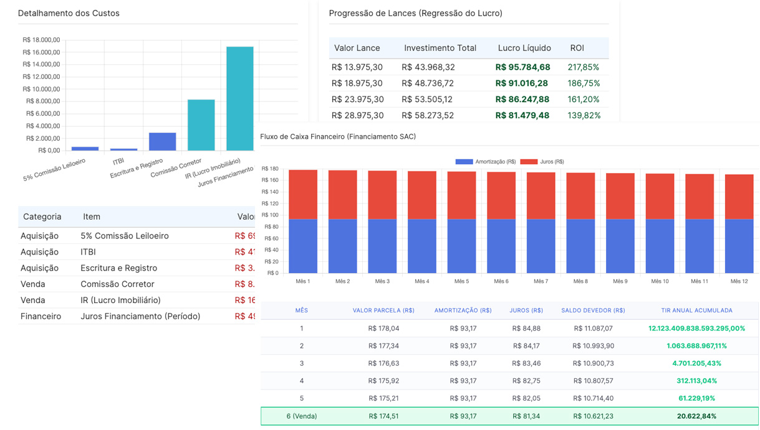Viewport: 760px width, 430px height.
Task: Select the bid value R$ 18.975,30
Action: pos(357,83)
